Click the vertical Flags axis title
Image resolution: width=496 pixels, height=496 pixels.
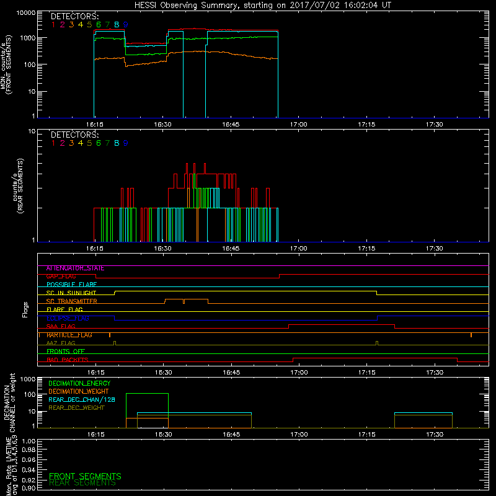tap(25, 309)
